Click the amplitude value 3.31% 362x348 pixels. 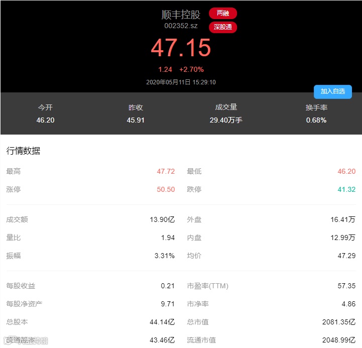[x=165, y=256]
